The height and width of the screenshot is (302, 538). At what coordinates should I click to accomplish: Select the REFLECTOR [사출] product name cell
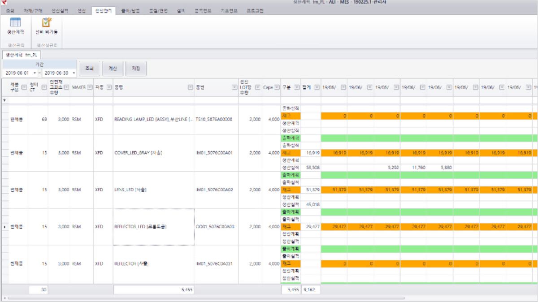(x=154, y=263)
